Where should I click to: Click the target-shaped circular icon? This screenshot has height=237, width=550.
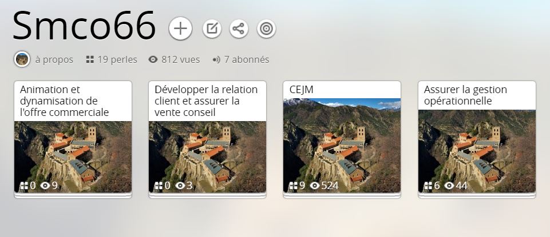pyautogui.click(x=266, y=29)
